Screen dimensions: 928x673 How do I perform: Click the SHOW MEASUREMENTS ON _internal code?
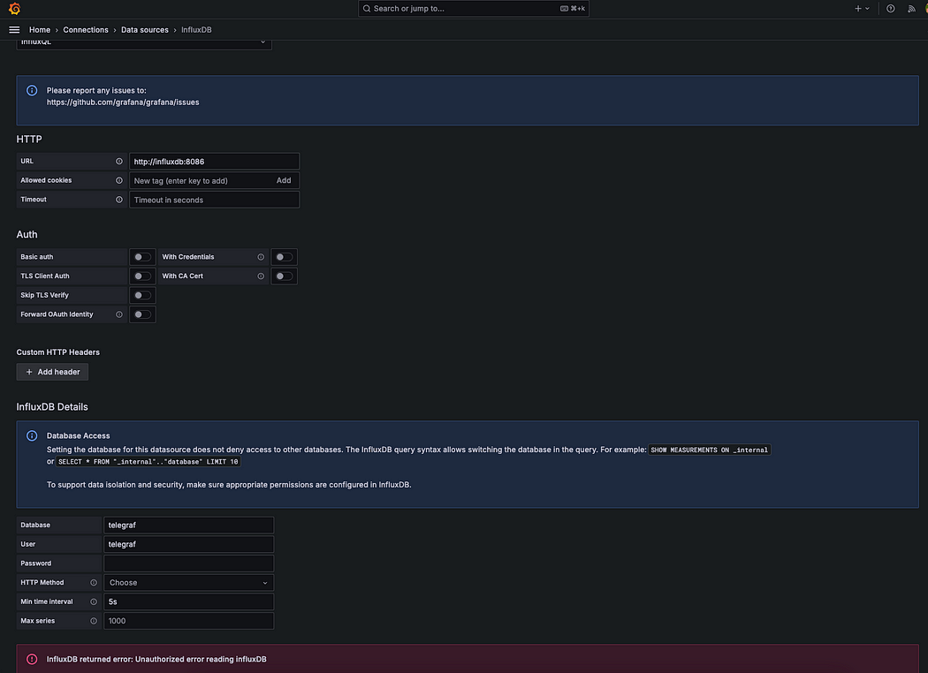[x=709, y=450]
